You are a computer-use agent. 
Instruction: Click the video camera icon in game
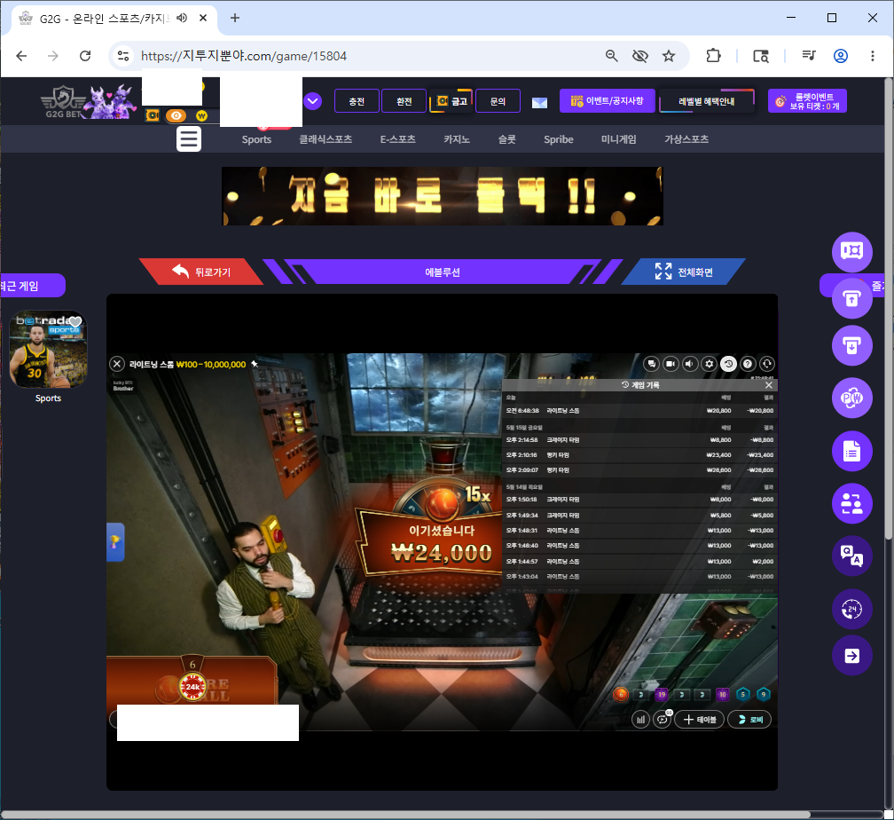[670, 364]
